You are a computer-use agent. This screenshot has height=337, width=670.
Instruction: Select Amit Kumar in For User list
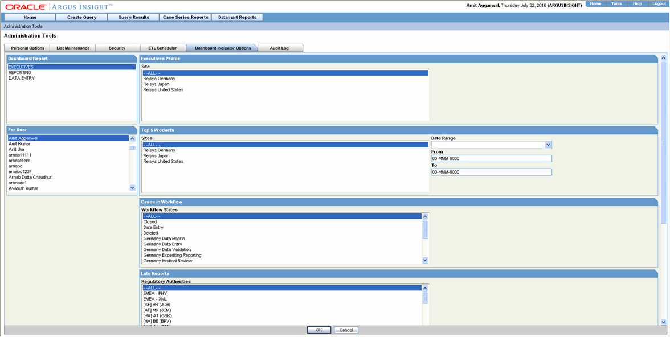tap(68, 144)
